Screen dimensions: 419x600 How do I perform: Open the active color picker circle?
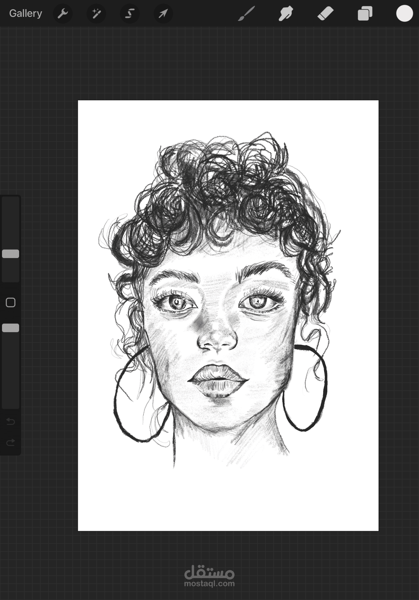[404, 13]
